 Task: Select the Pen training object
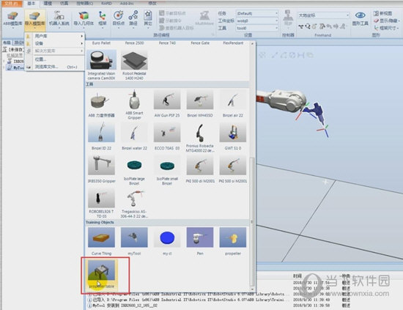[x=200, y=241]
